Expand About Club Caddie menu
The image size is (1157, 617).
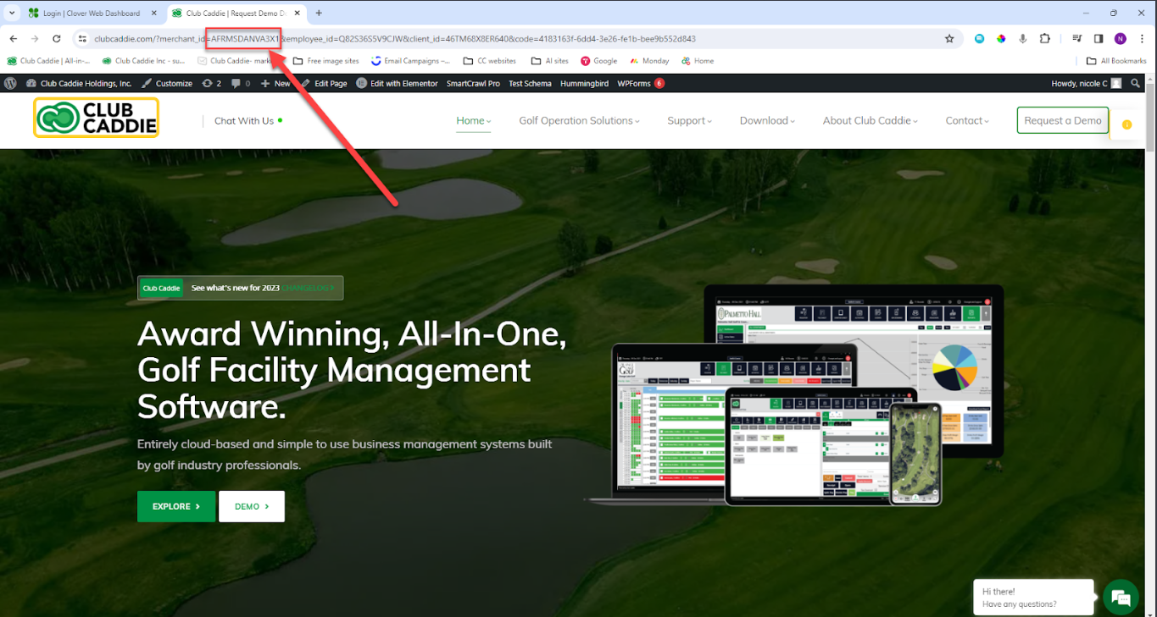pos(871,121)
